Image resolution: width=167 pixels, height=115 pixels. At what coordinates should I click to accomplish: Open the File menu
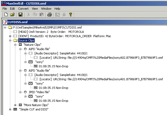pyautogui.click(x=5, y=9)
